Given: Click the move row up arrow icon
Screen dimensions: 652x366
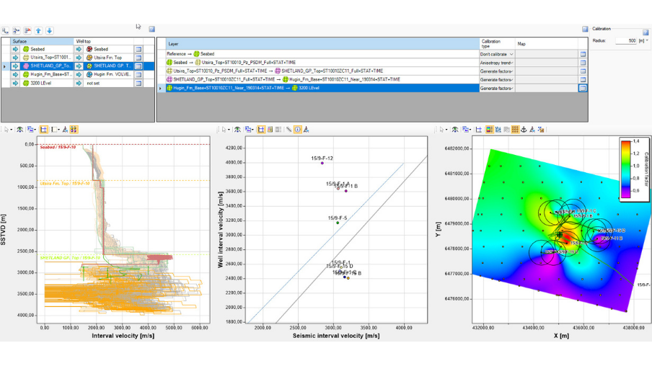Looking at the screenshot, I should point(39,31).
